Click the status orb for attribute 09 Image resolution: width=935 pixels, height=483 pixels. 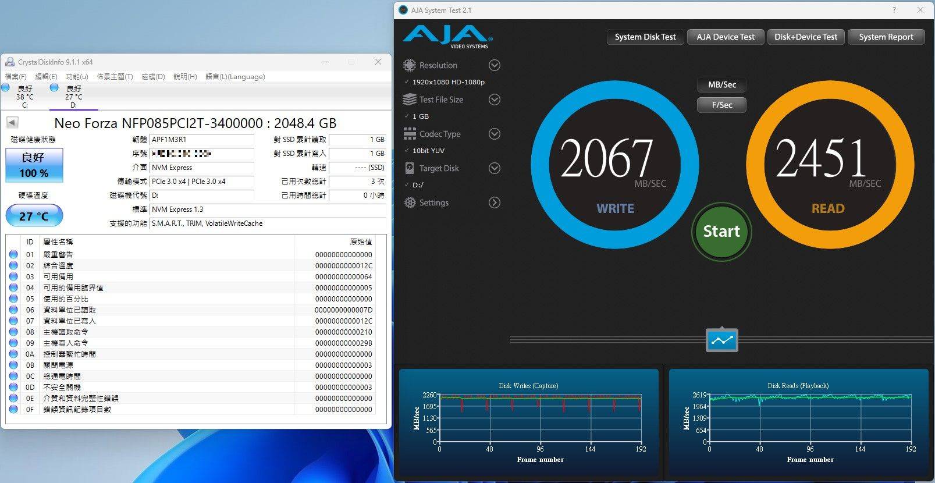(x=13, y=343)
